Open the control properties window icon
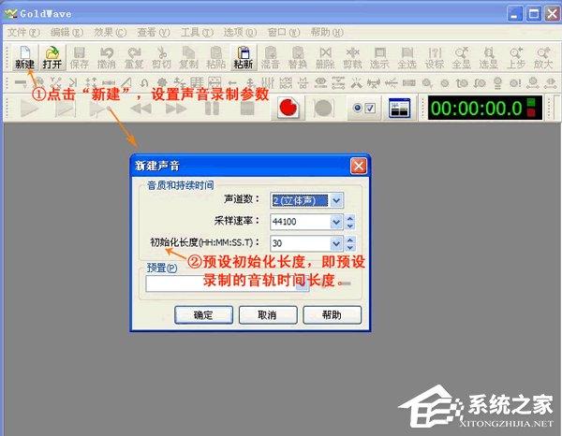Image resolution: width=562 pixels, height=436 pixels. point(400,109)
